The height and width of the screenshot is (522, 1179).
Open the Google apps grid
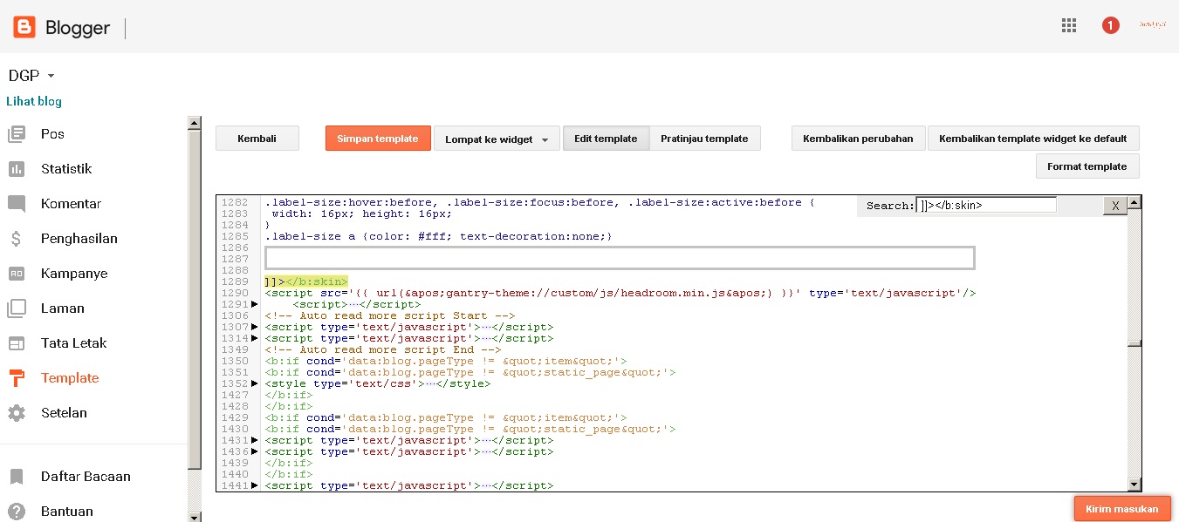tap(1069, 25)
